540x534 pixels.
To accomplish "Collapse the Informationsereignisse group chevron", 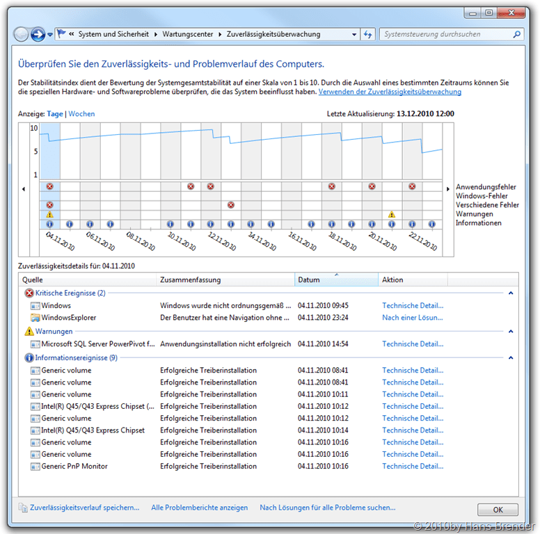I will pyautogui.click(x=511, y=358).
